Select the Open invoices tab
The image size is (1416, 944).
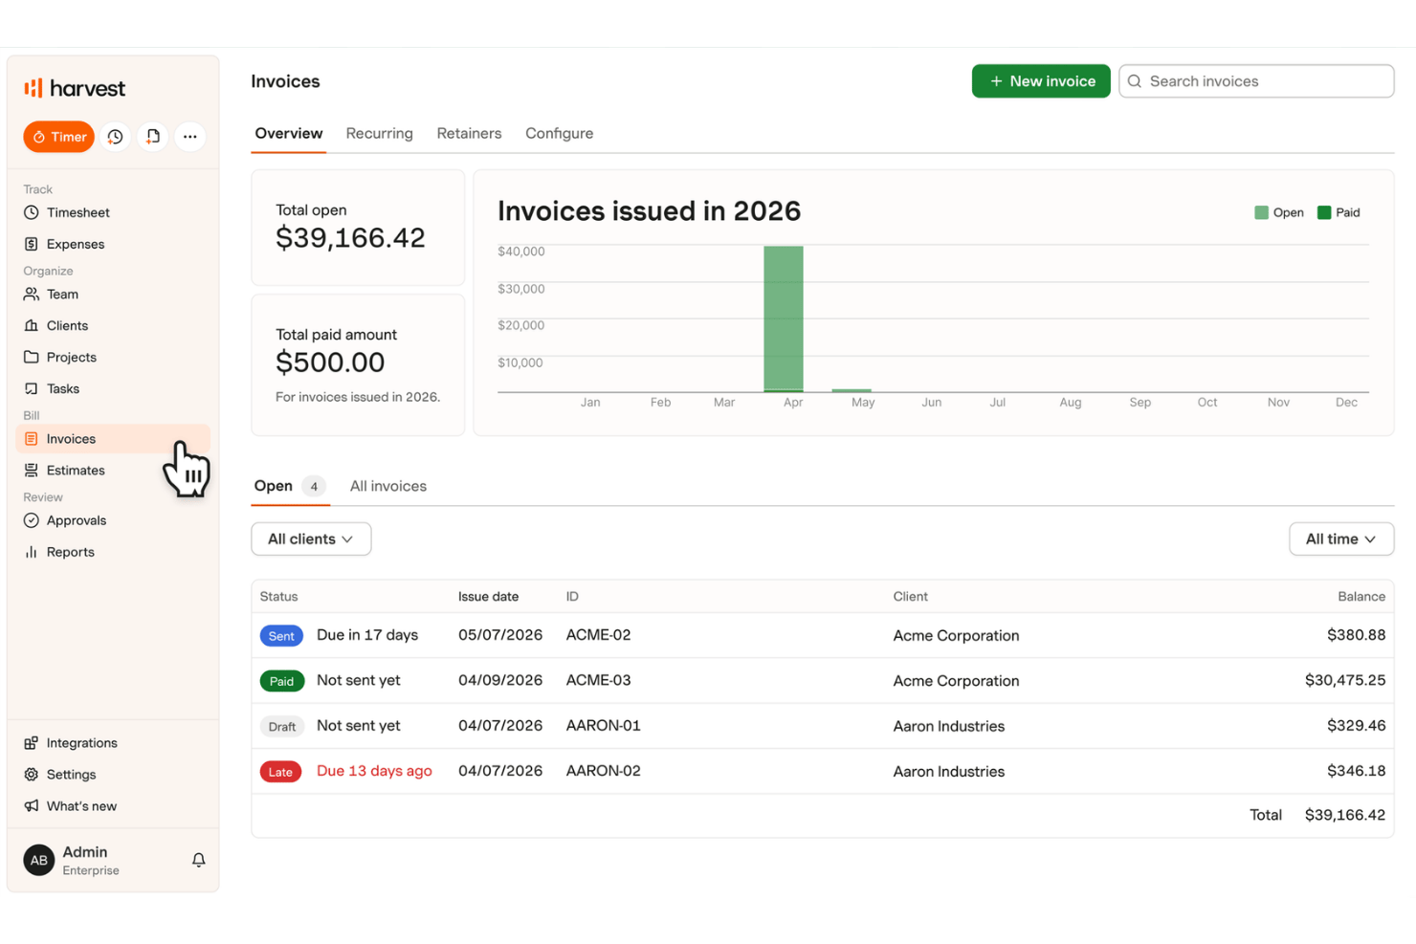coord(290,486)
